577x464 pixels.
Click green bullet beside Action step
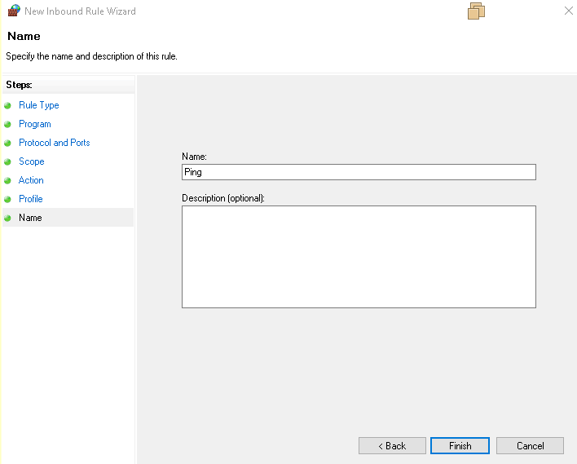(x=8, y=181)
